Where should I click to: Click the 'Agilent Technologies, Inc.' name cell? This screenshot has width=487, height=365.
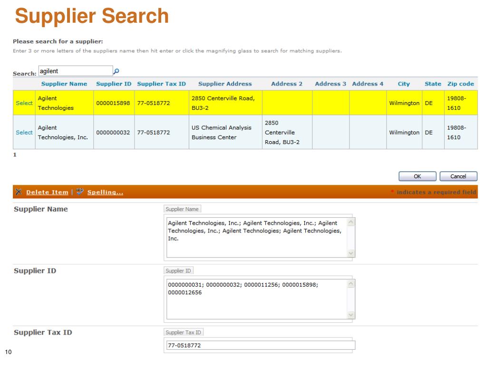(64, 133)
